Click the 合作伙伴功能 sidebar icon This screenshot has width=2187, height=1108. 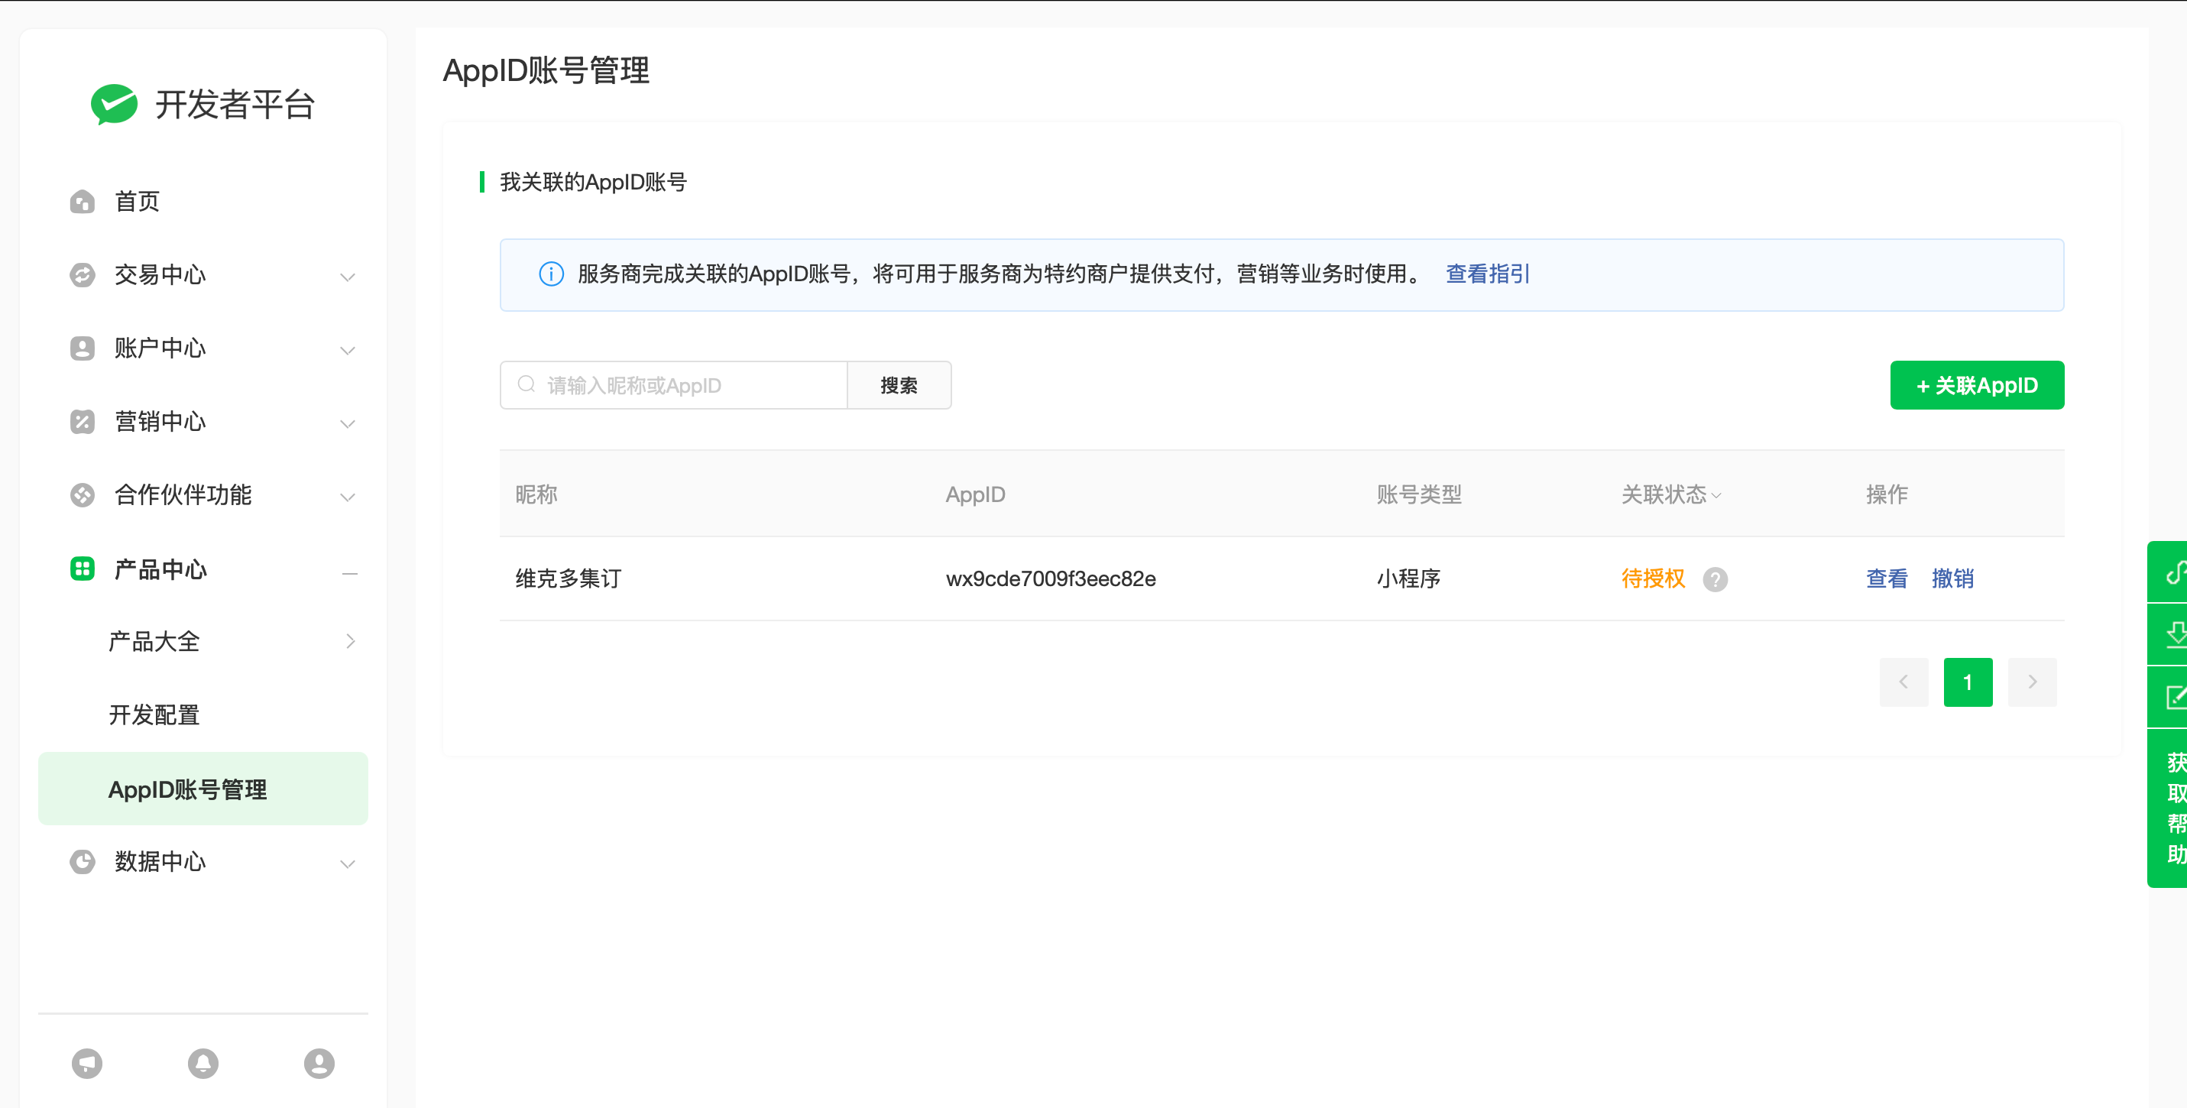(x=83, y=494)
